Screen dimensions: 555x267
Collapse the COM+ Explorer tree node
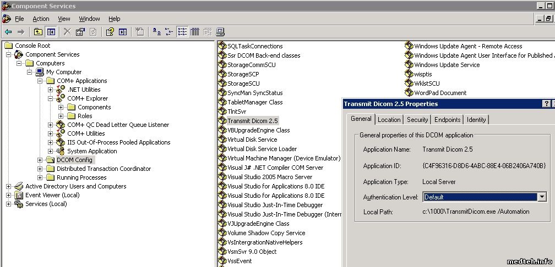point(50,98)
